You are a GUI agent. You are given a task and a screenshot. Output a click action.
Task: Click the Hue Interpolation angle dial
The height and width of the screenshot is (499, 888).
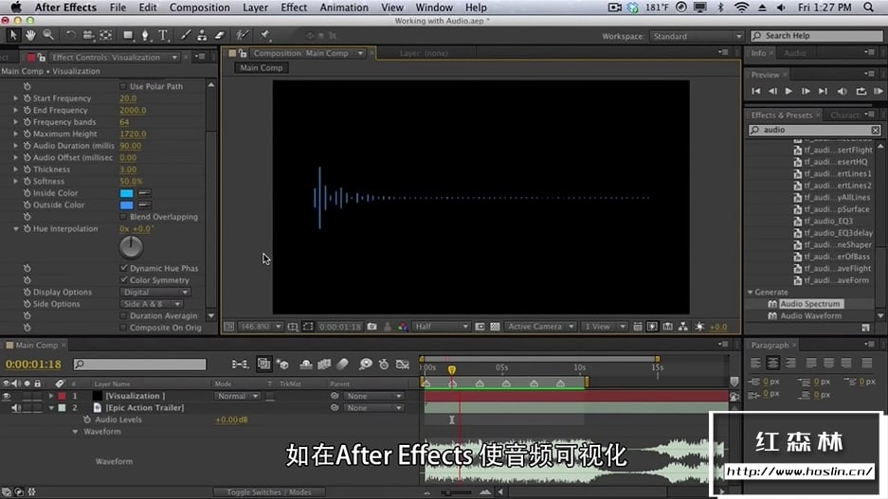click(131, 247)
